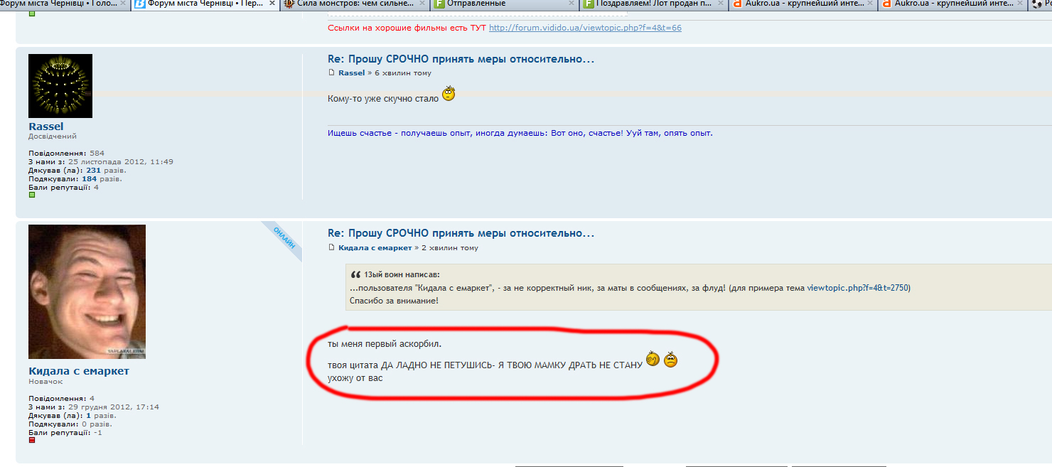
Task: Click the red reputation square under Кидала с емаркет
Action: point(32,440)
